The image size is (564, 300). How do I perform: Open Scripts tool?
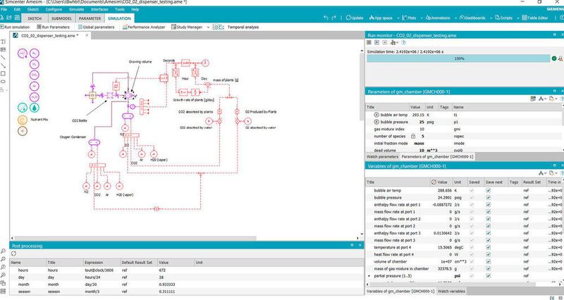(503, 18)
